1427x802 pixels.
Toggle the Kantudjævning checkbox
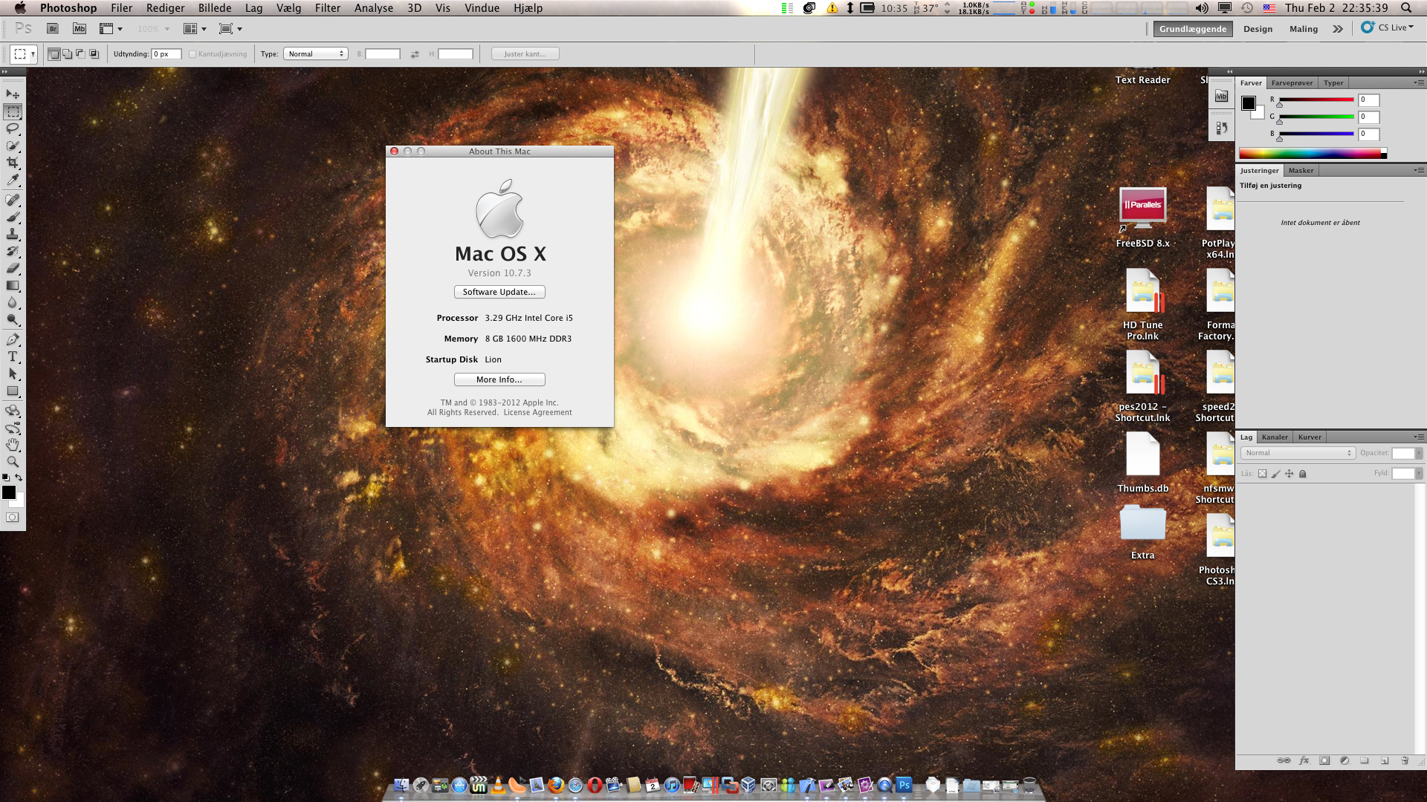(192, 54)
